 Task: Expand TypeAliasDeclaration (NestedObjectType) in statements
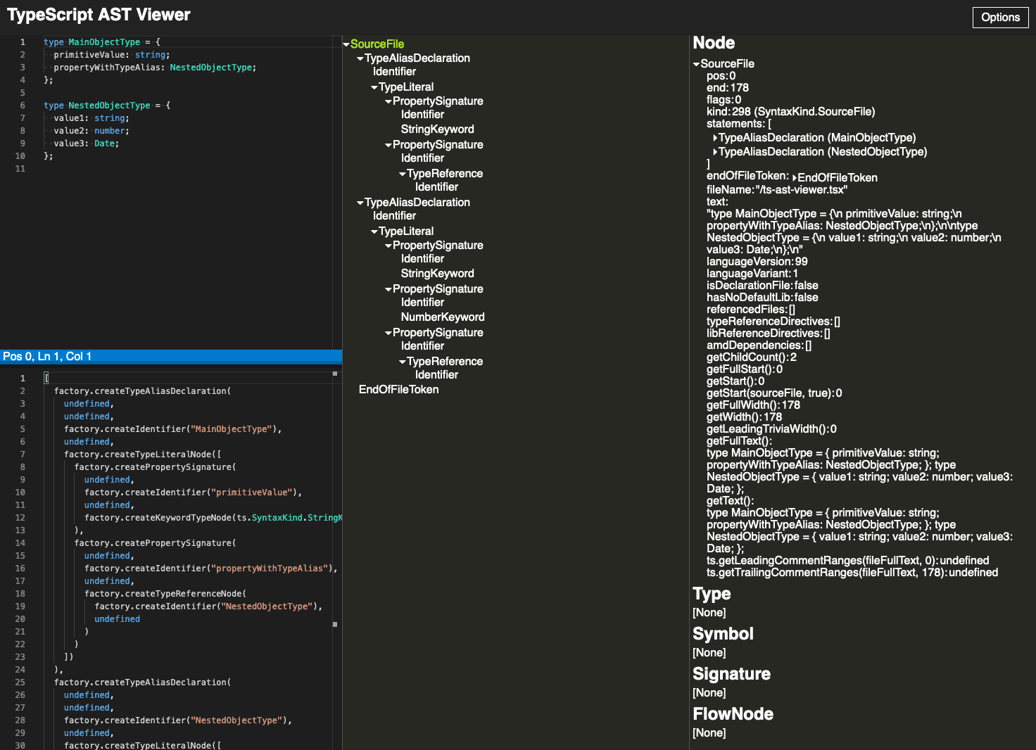[715, 152]
